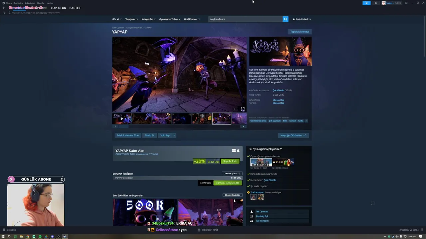
Task: Open İndirmeleri Yönet downloads manager
Action: coord(208,230)
